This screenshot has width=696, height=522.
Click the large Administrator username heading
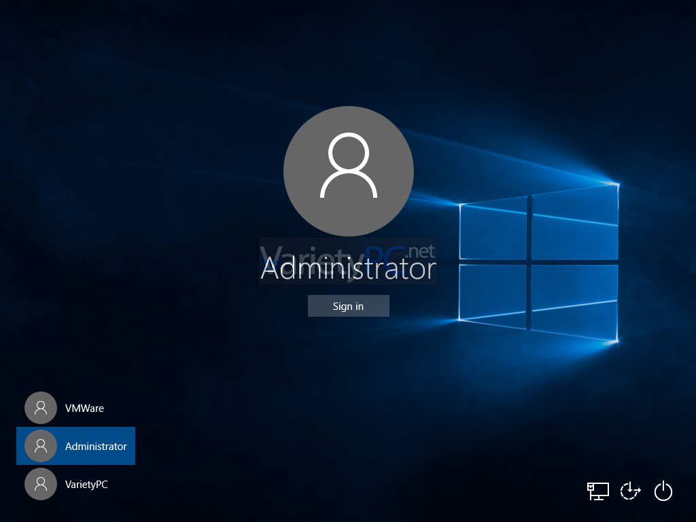(x=348, y=270)
